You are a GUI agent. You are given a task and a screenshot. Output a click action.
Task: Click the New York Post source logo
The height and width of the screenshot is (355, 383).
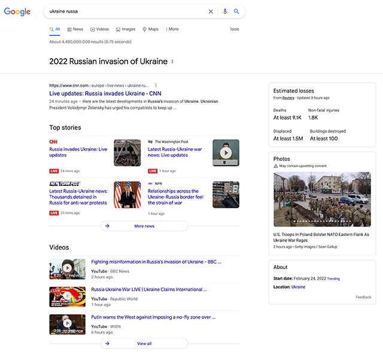(x=65, y=183)
